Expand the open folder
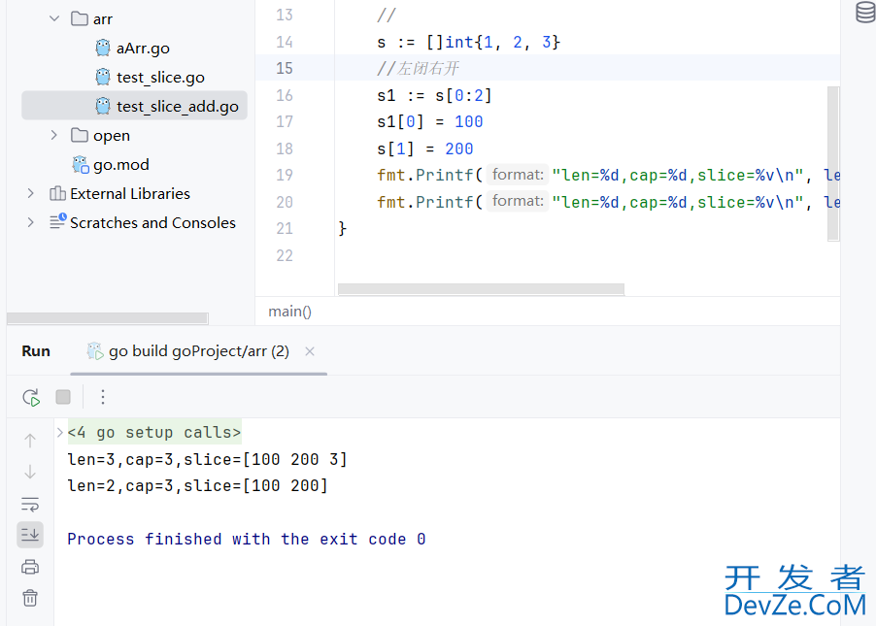The width and height of the screenshot is (876, 626). [53, 135]
